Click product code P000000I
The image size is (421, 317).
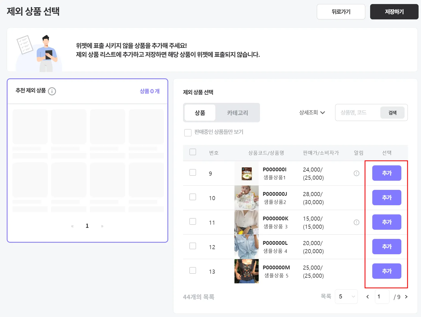click(x=275, y=169)
